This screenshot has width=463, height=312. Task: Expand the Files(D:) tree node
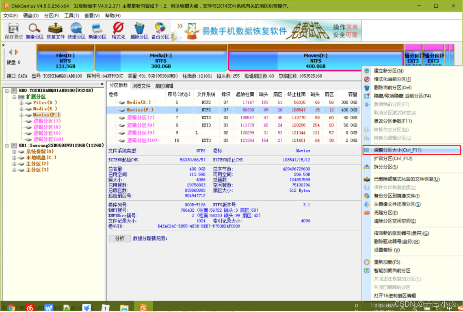click(x=21, y=103)
